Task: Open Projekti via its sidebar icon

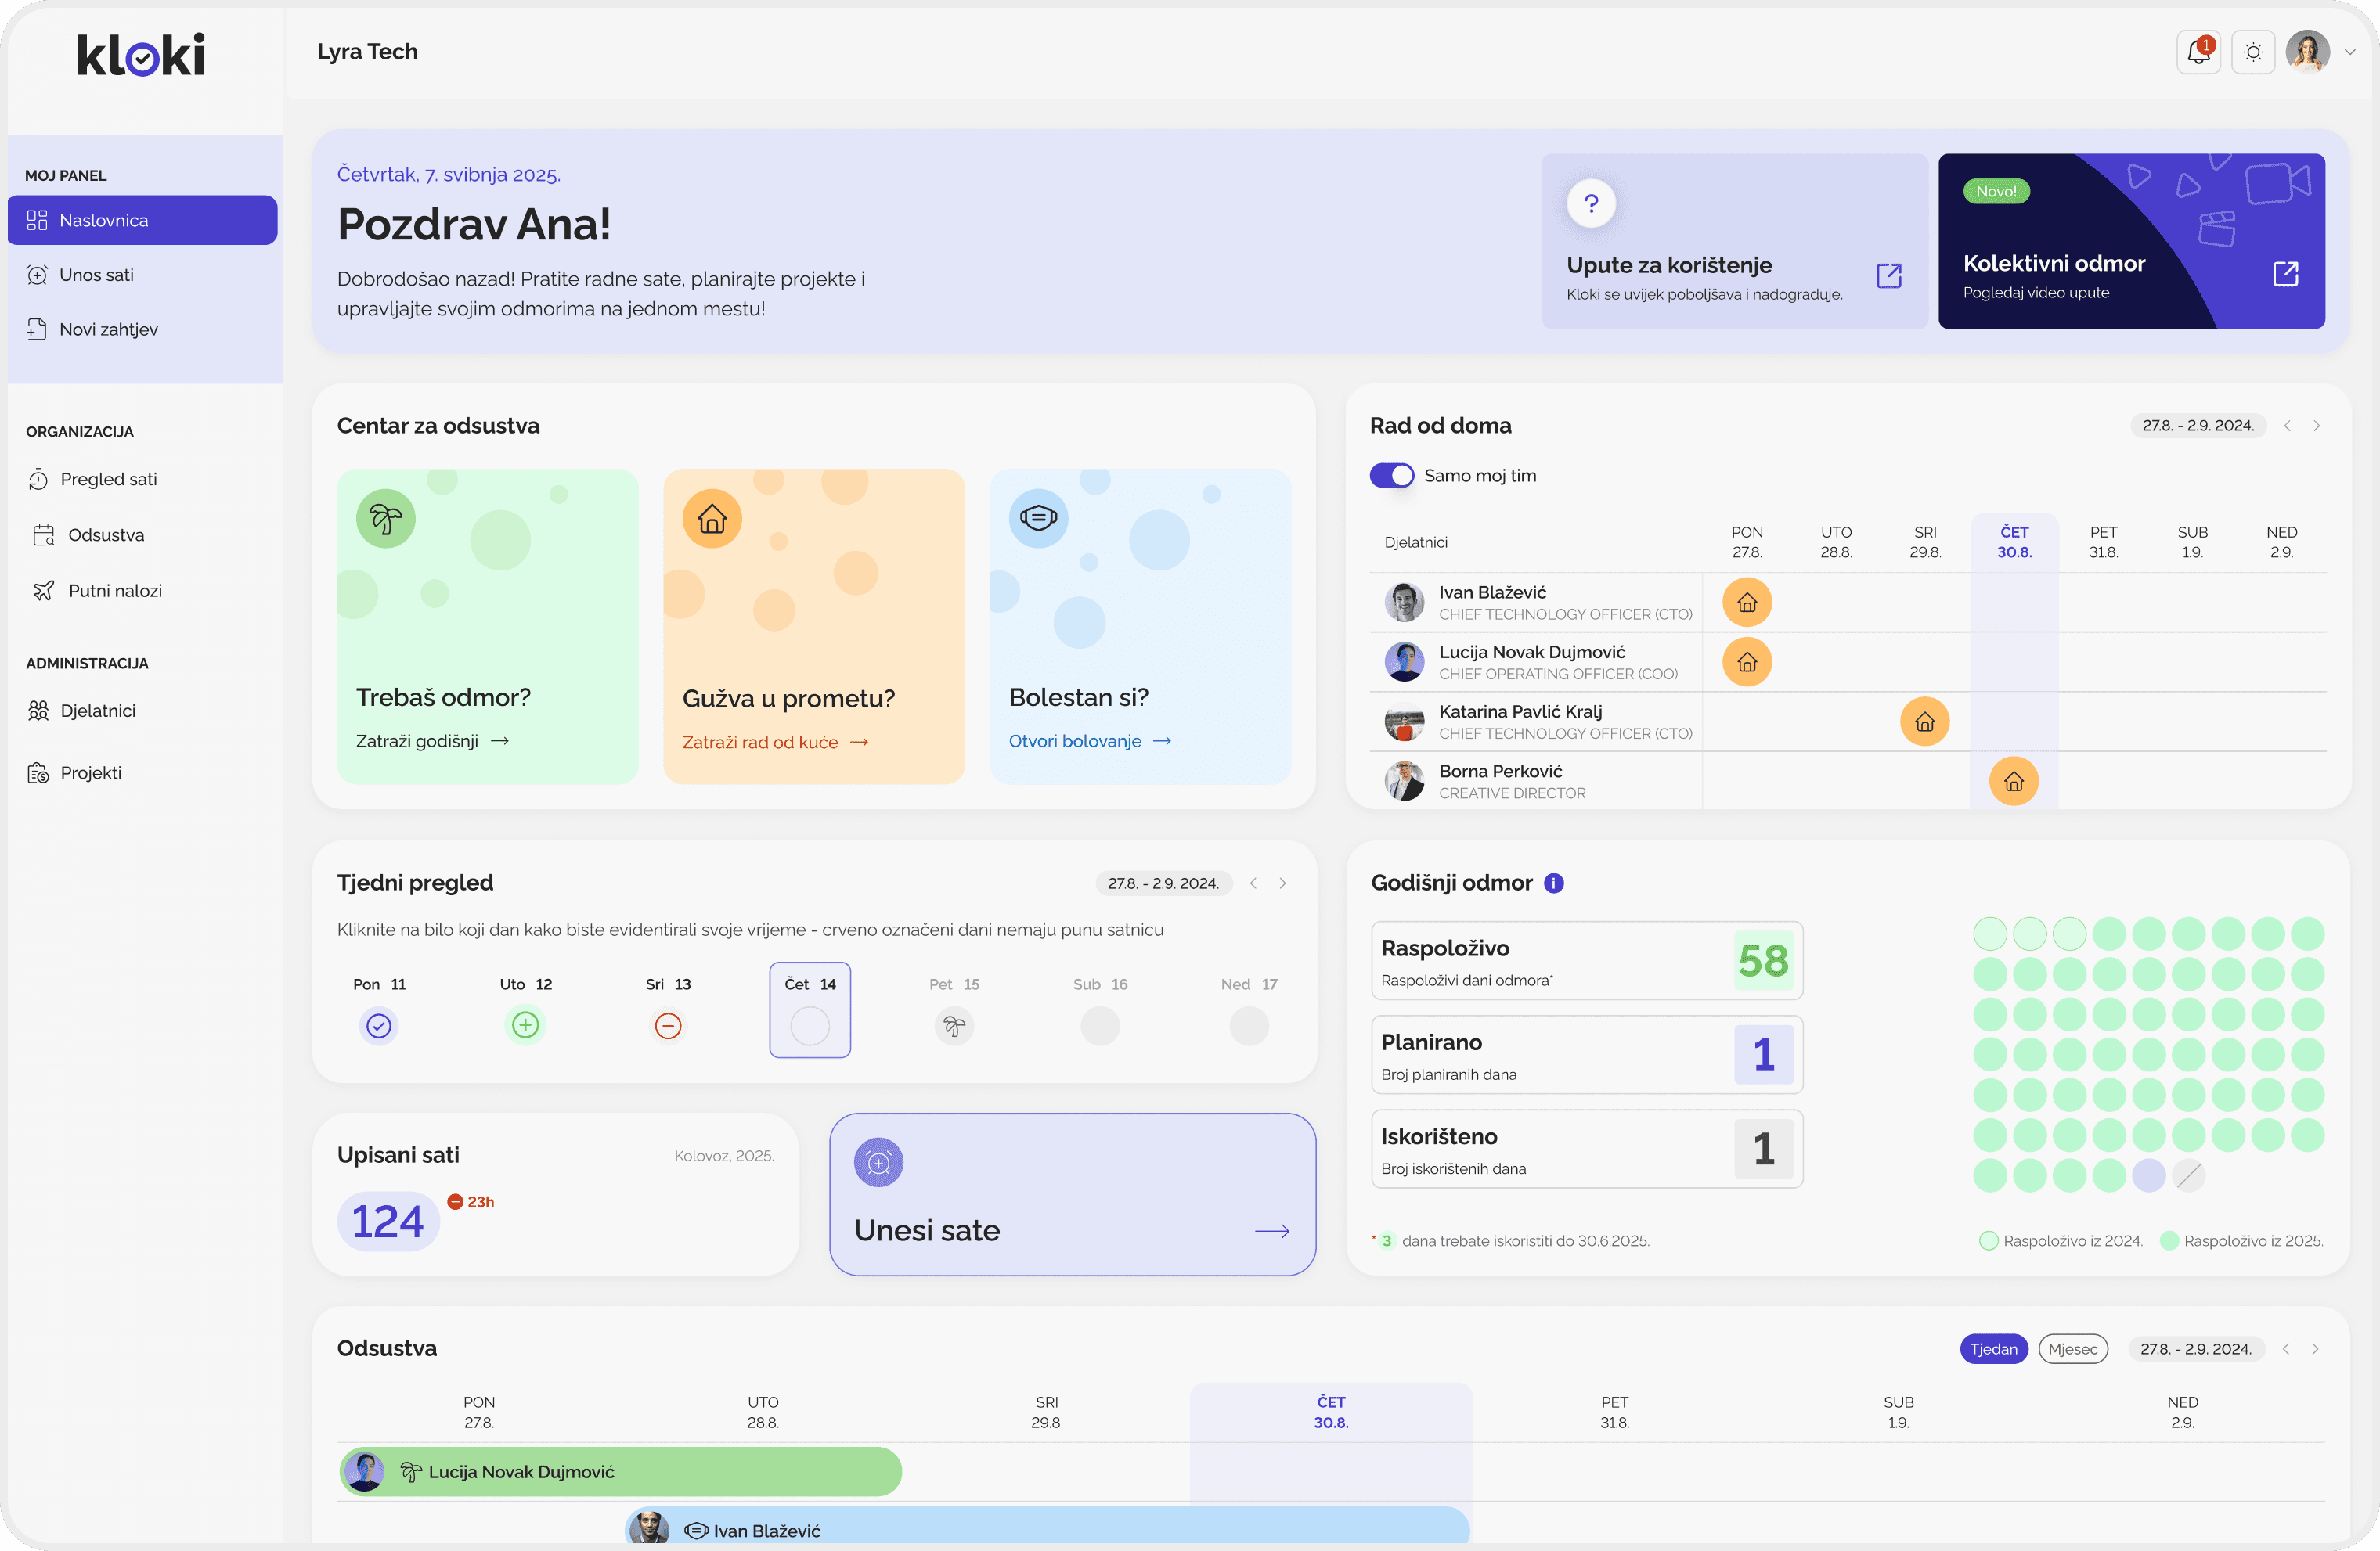Action: [38, 772]
